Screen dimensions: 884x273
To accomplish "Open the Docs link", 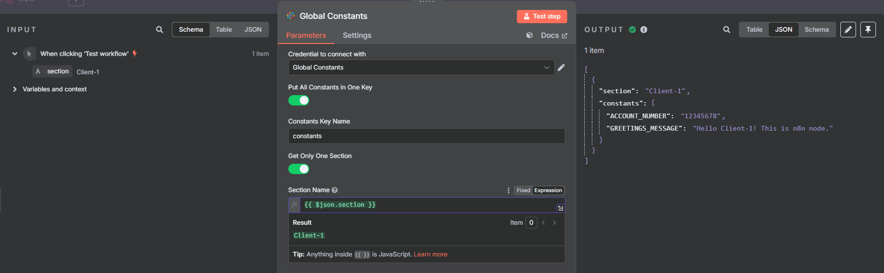I will [x=553, y=35].
